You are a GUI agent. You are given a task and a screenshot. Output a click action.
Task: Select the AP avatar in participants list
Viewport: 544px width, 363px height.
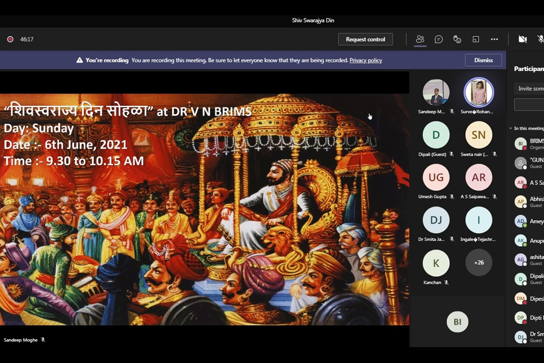(520, 202)
